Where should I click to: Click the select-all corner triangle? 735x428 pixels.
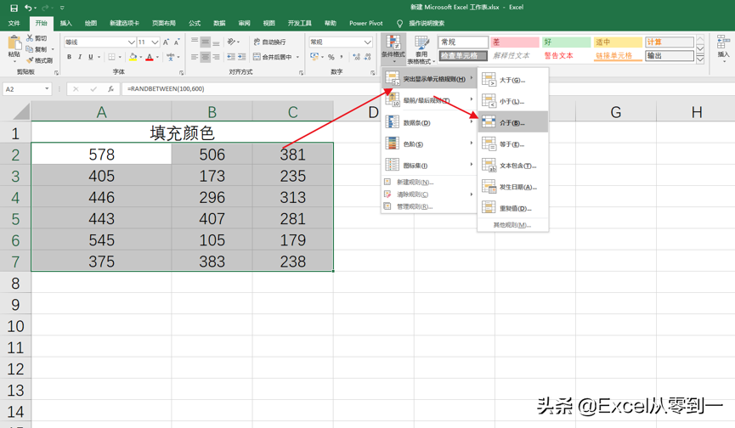pos(21,111)
